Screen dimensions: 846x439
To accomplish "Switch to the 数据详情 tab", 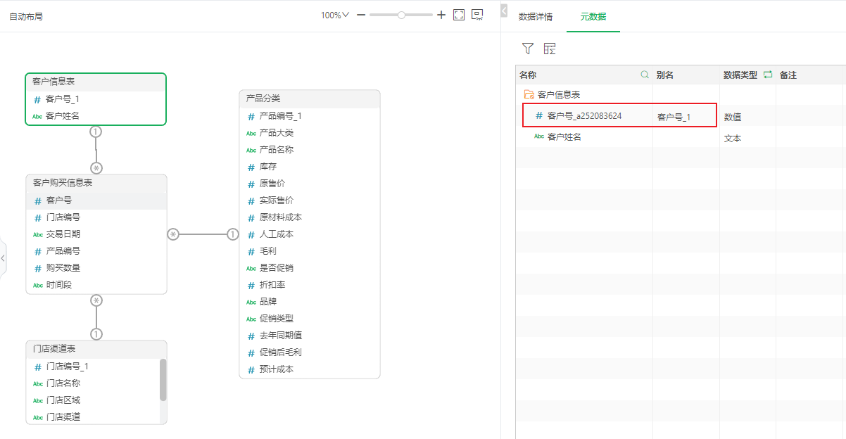I will coord(536,17).
